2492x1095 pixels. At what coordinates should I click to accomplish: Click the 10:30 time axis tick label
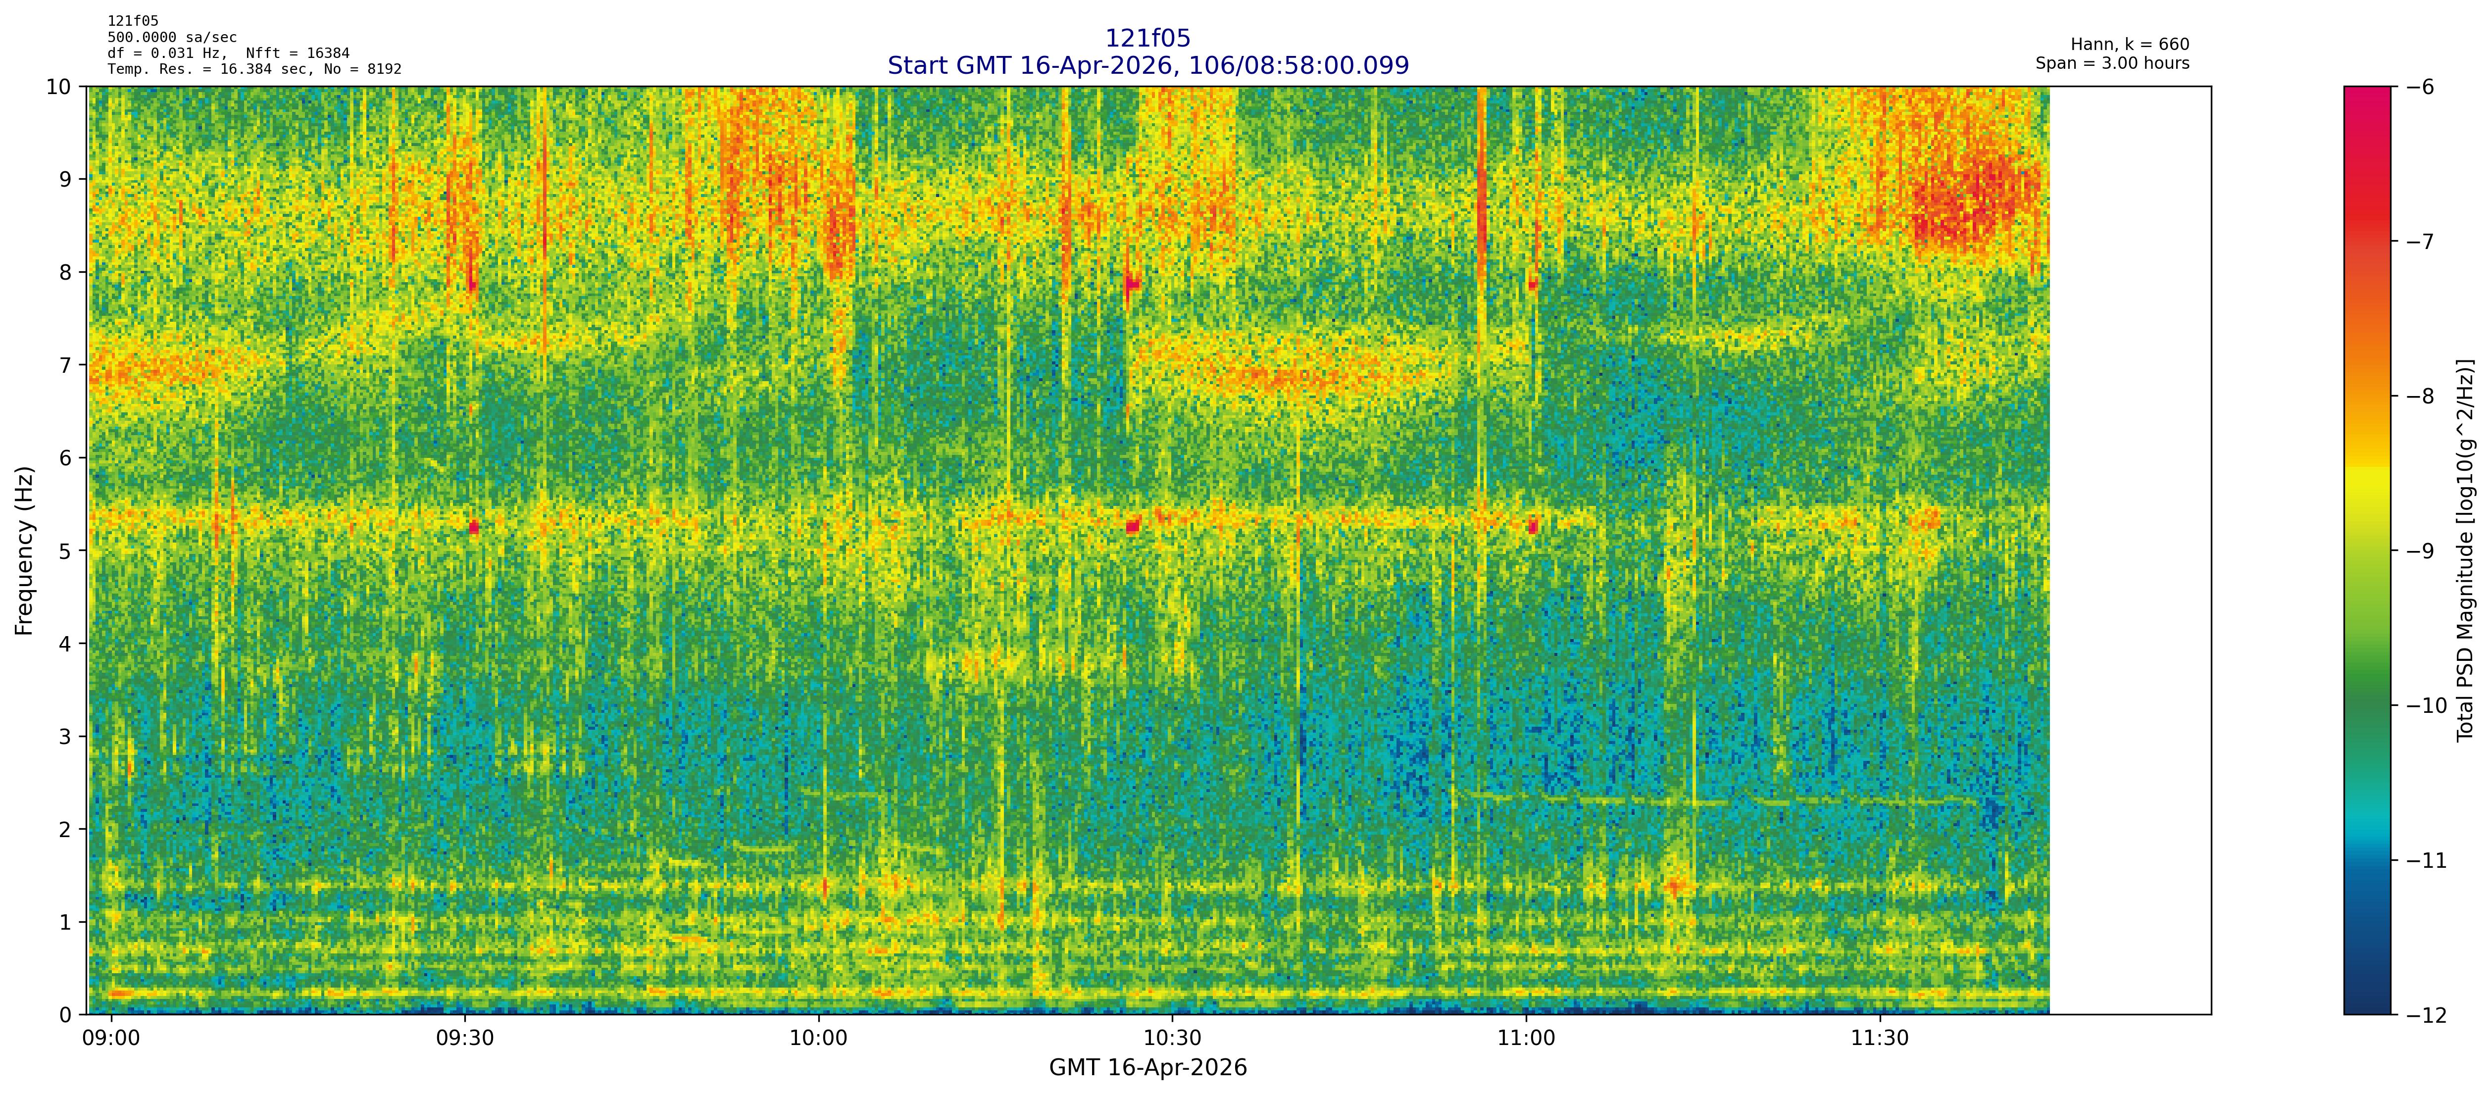(1172, 1039)
